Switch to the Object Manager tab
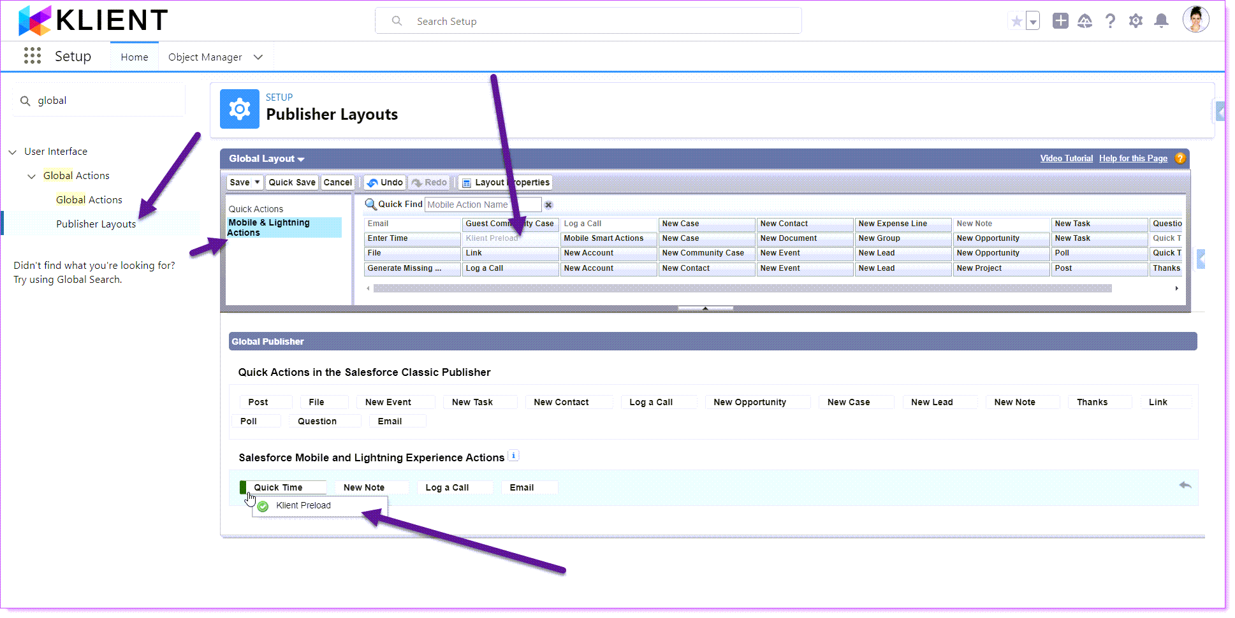Screen dimensions: 1235x618 205,57
